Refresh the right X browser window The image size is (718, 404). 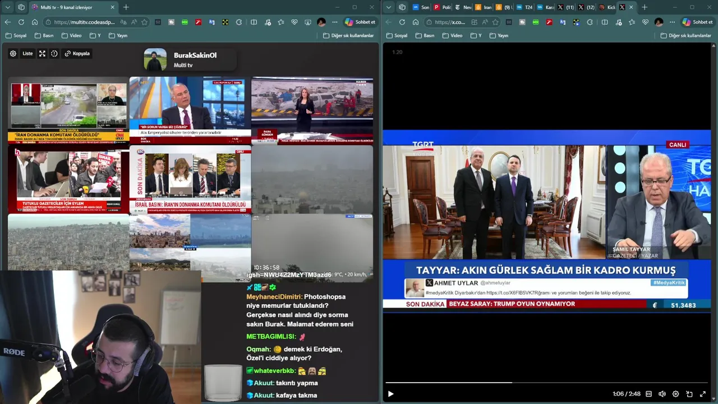[402, 22]
